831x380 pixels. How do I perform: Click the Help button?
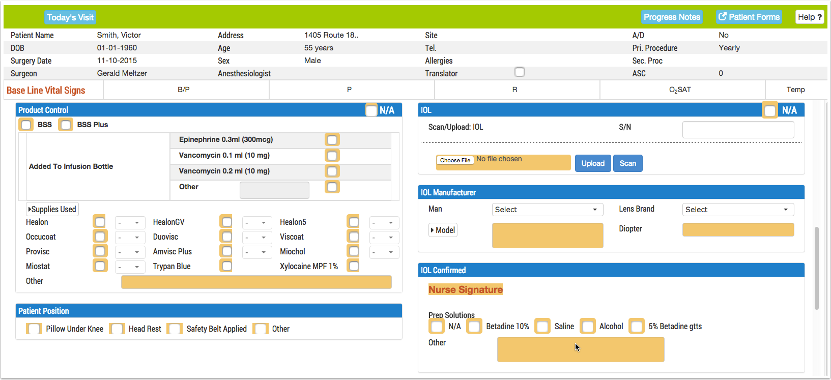pos(810,17)
